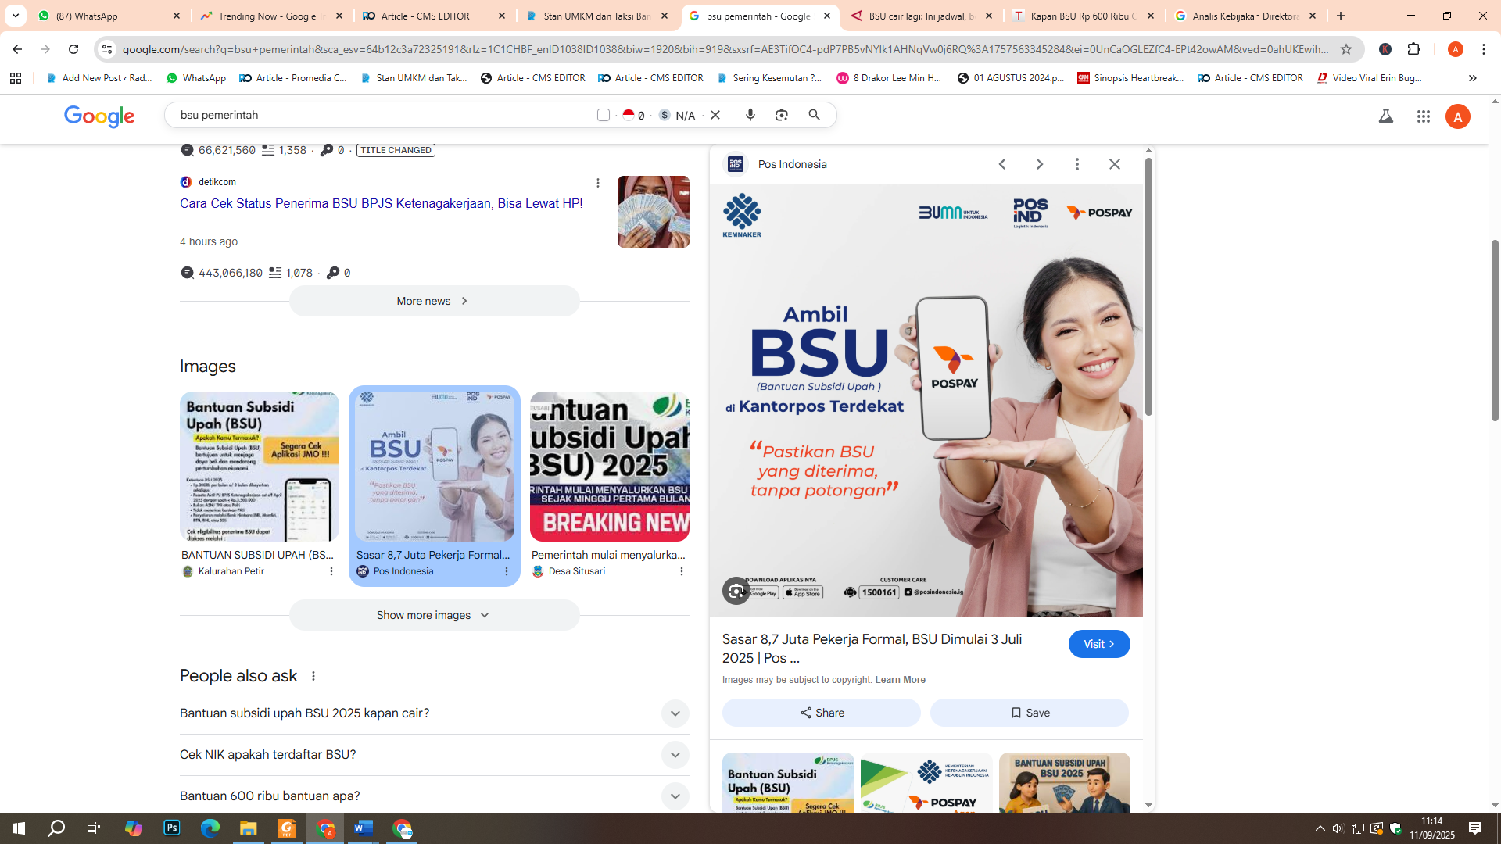The image size is (1501, 844).
Task: Reload the current page
Action: tap(73, 49)
